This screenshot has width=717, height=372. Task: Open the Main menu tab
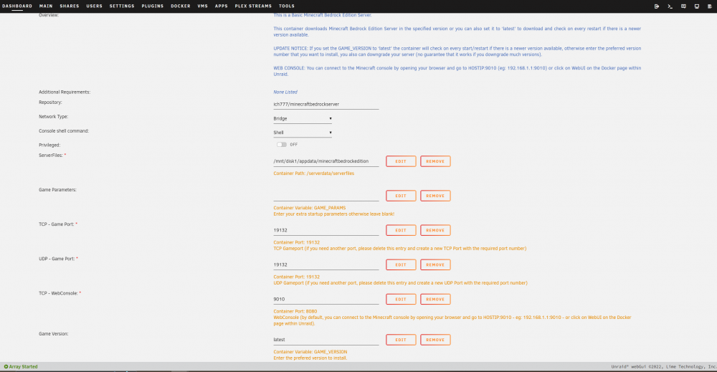(46, 6)
